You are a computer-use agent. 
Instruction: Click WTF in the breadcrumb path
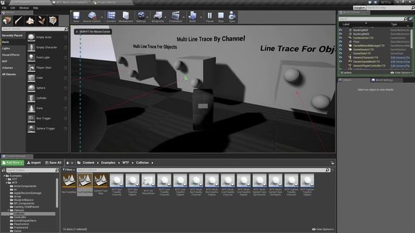(125, 162)
